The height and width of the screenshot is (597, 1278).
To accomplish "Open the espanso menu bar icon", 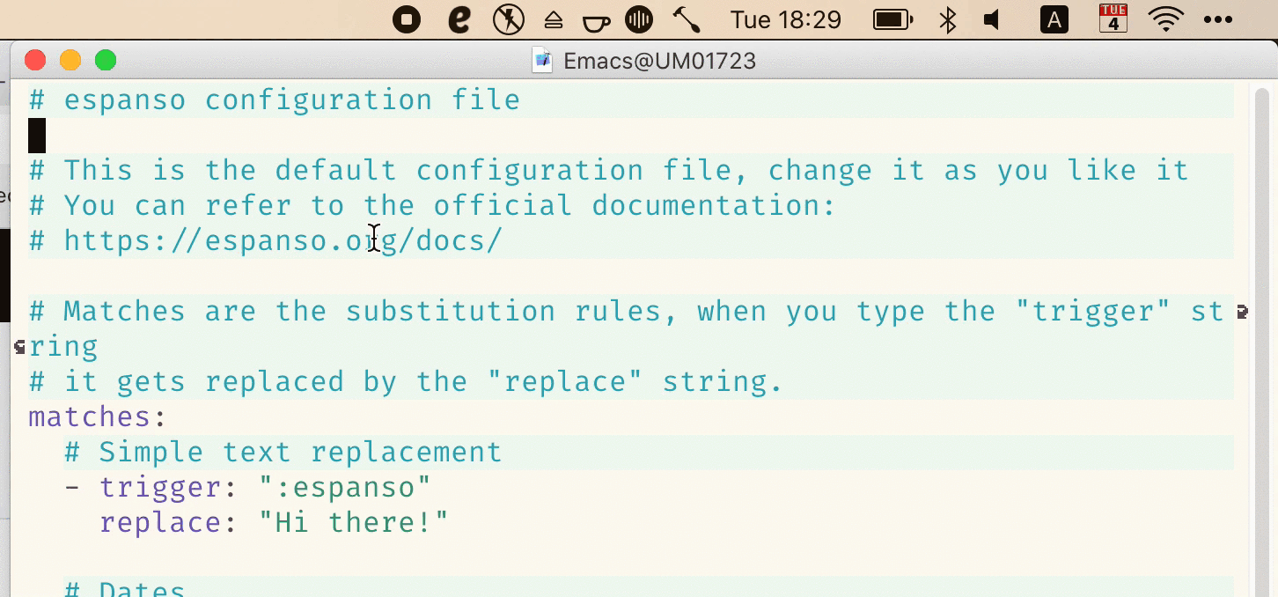I will (x=459, y=18).
